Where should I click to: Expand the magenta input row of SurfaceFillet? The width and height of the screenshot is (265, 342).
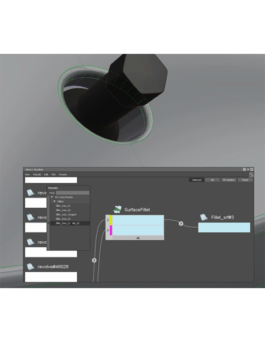pos(108,230)
